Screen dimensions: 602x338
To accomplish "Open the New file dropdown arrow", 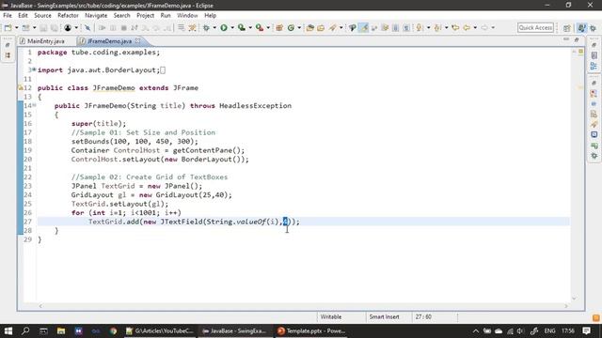I will (x=16, y=27).
